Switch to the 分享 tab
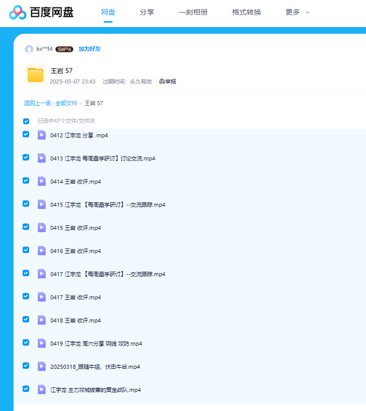Image resolution: width=366 pixels, height=411 pixels. (147, 13)
